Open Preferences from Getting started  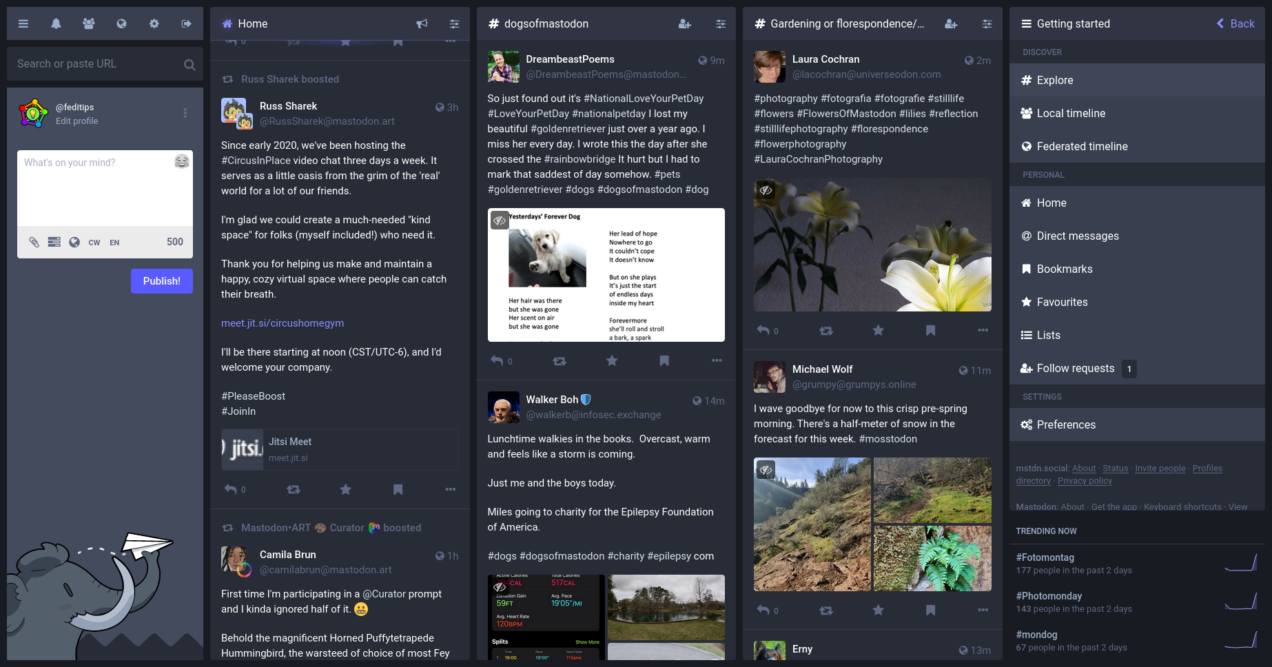pos(1065,424)
